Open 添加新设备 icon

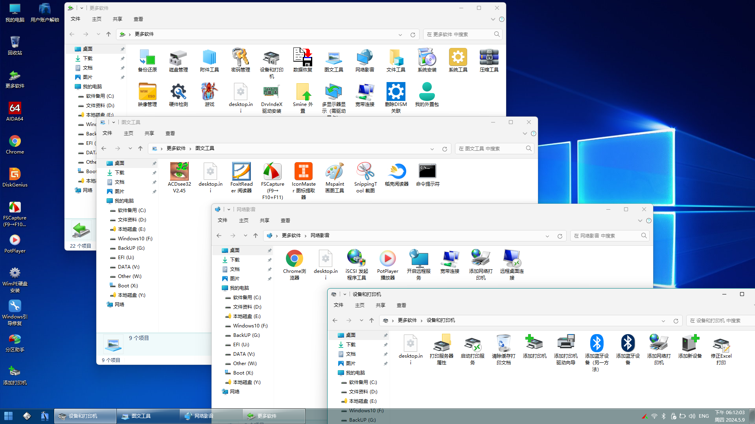pos(690,347)
